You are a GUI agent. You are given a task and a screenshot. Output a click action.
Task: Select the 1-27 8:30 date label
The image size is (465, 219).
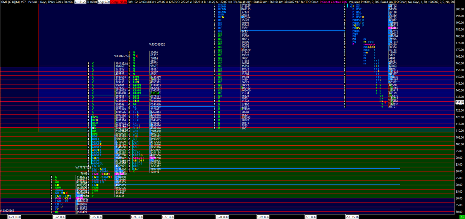point(167,217)
